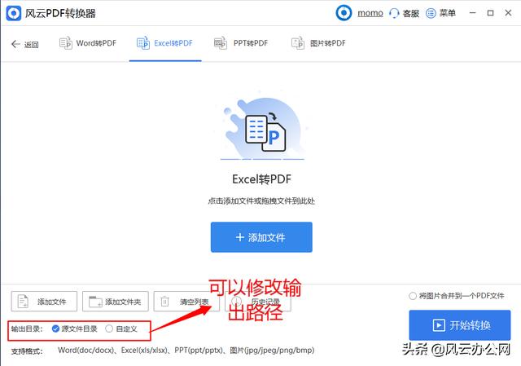Select the 自定义 output directory radio button
Viewport: 521px width, 366px height.
109,329
